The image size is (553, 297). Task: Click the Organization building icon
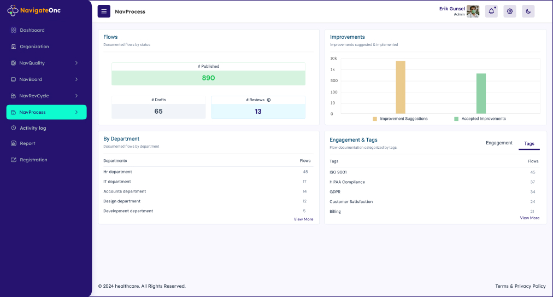[x=14, y=46]
